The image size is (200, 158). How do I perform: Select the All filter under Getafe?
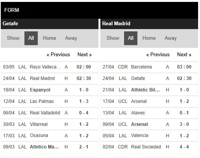click(31, 38)
